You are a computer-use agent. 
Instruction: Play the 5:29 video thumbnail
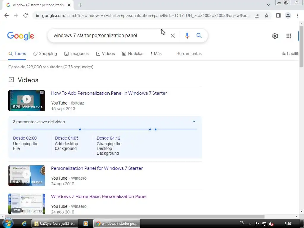(x=27, y=101)
